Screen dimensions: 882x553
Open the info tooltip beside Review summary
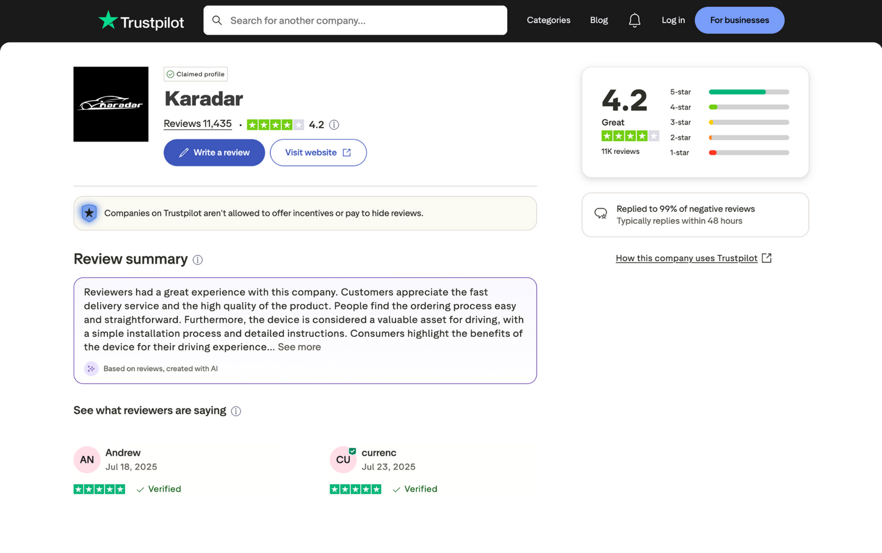(197, 259)
